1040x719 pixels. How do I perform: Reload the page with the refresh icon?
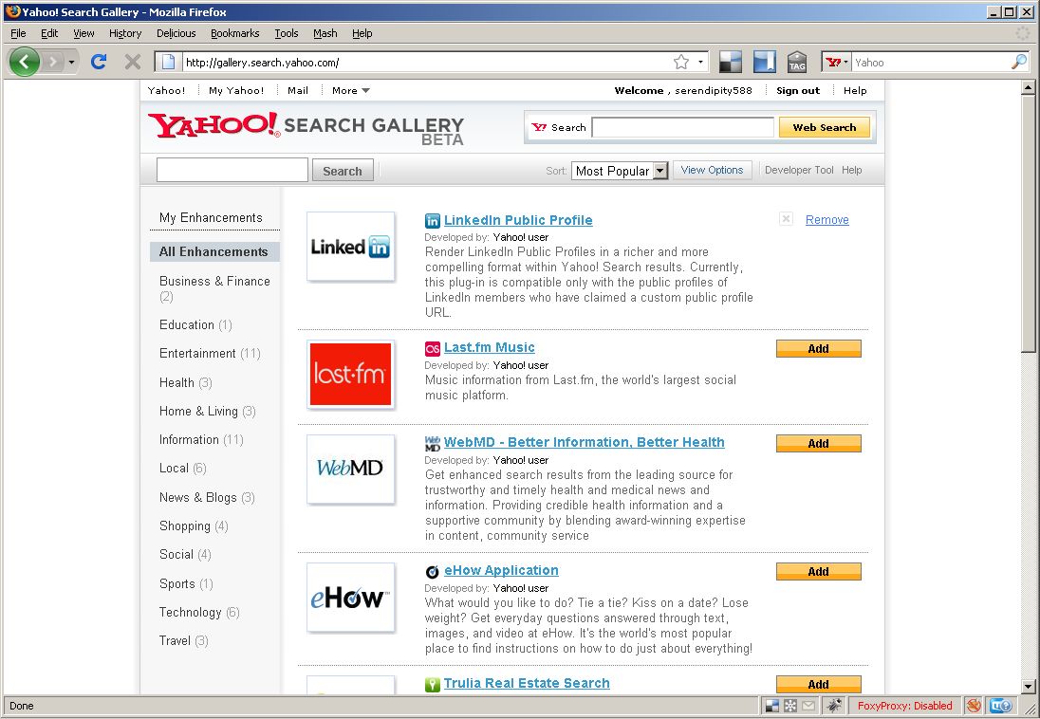pyautogui.click(x=99, y=62)
